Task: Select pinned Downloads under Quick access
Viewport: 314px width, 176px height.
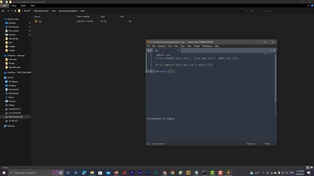Action: point(13,27)
